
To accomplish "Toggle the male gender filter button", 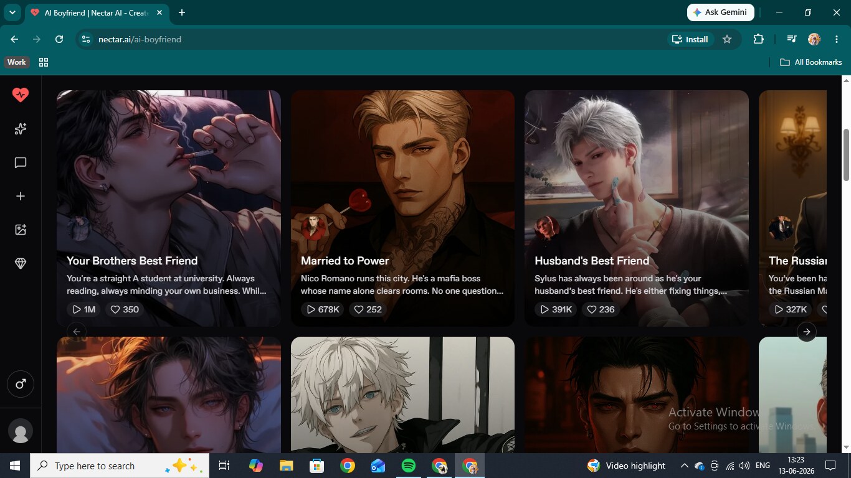I will 21,384.
